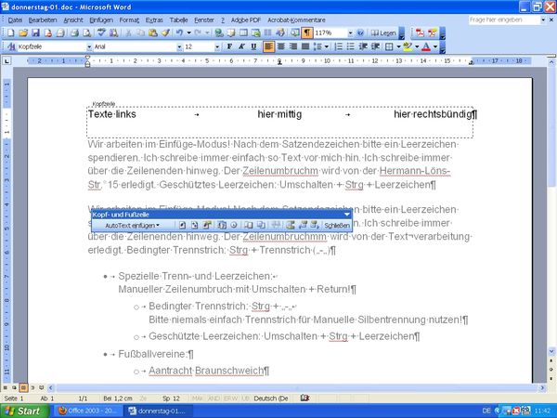Open line spacing dropdown arrow

[326, 46]
